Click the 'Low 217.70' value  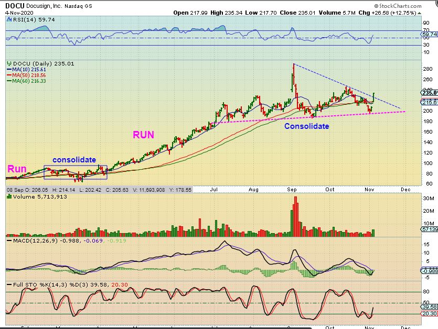(261, 13)
